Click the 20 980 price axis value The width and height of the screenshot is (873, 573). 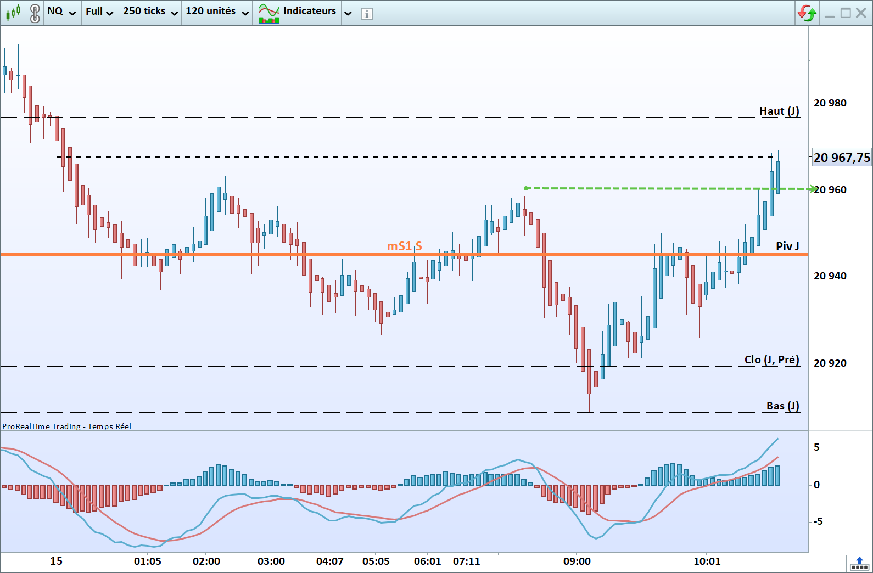[830, 103]
